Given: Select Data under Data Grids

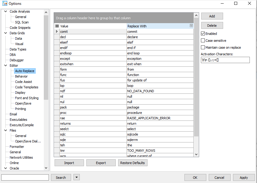Looking at the screenshot, I should click(x=19, y=38).
